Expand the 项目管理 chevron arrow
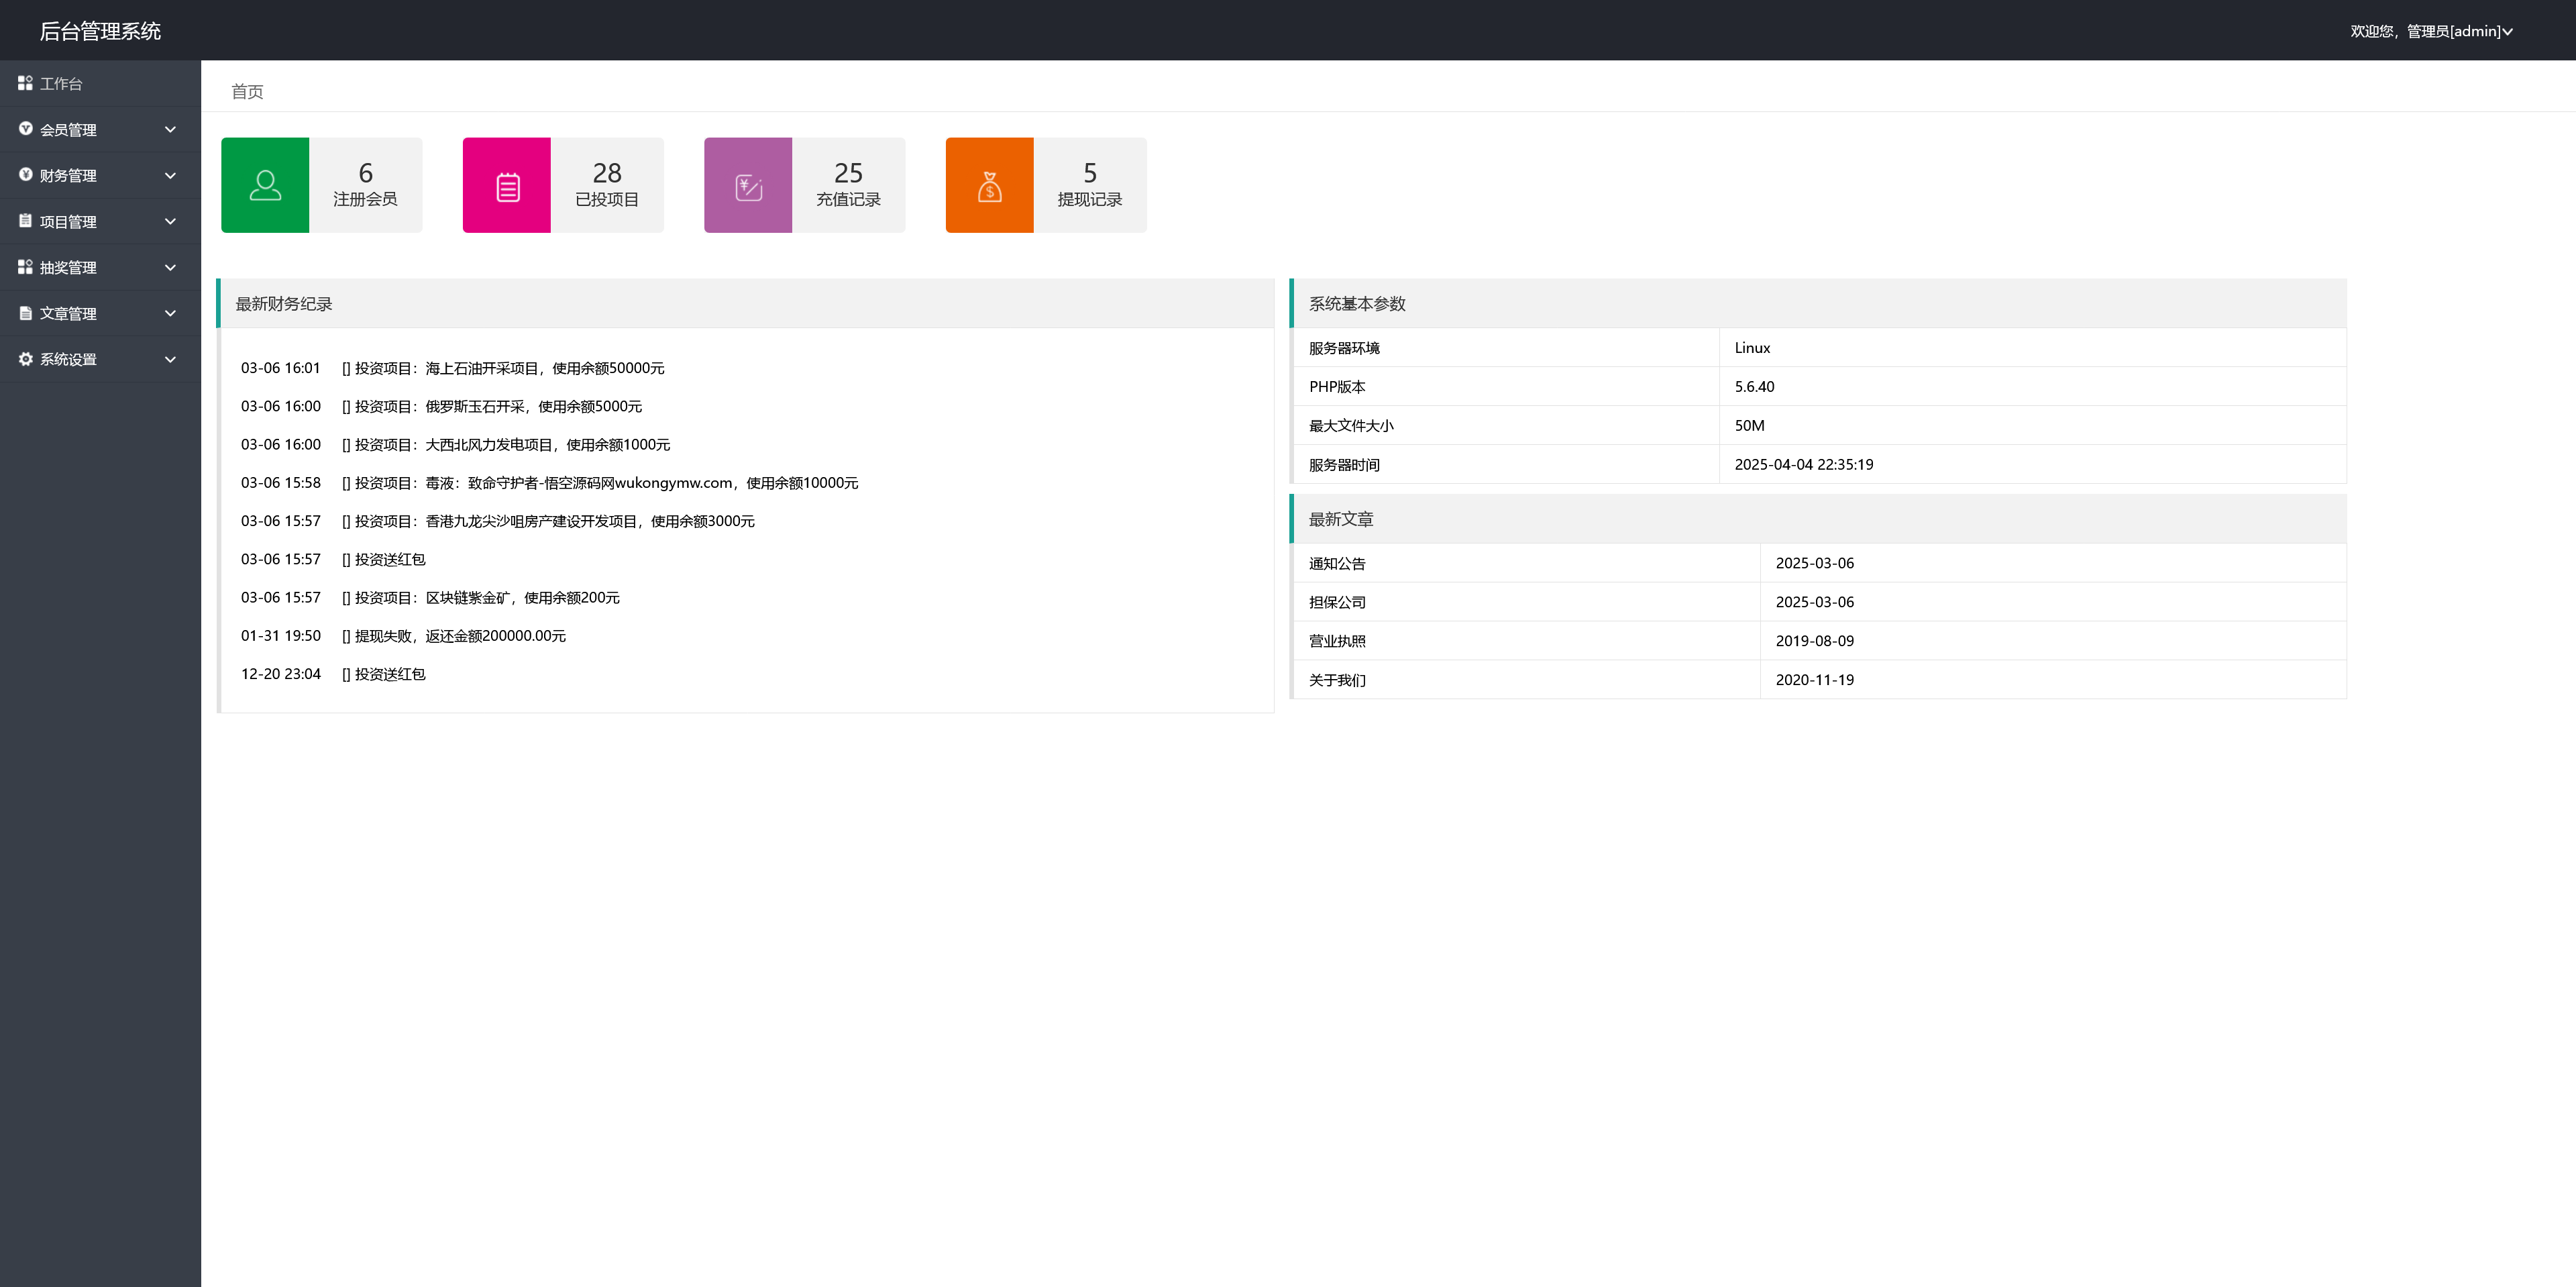The height and width of the screenshot is (1287, 2576). coord(170,221)
